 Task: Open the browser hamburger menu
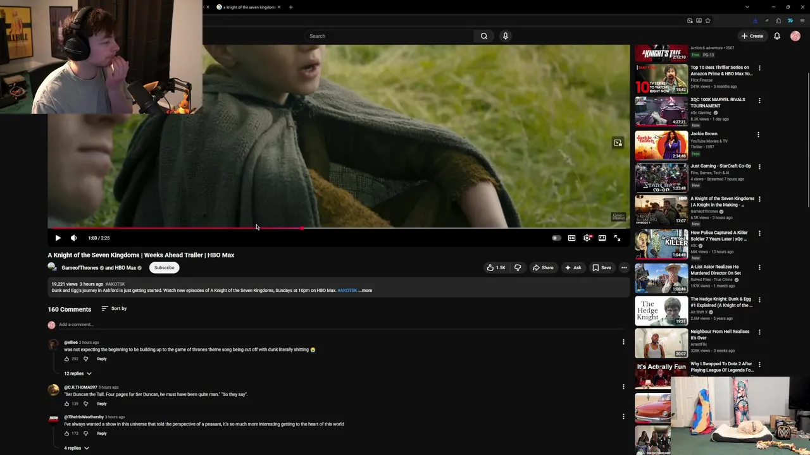pos(802,20)
